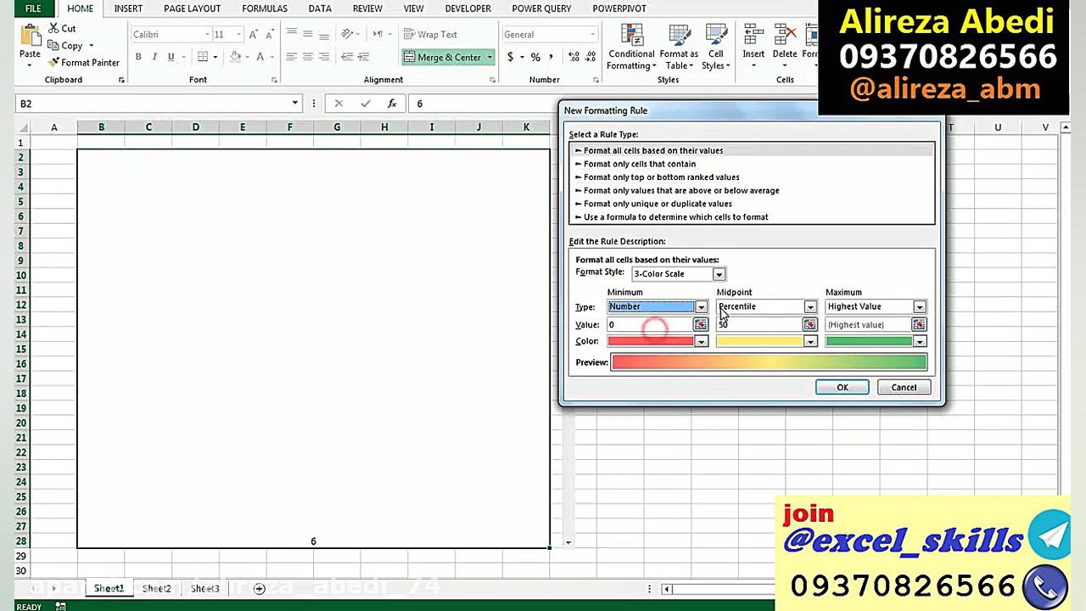This screenshot has height=611, width=1086.
Task: Open the Midpoint Type dropdown
Action: (809, 306)
